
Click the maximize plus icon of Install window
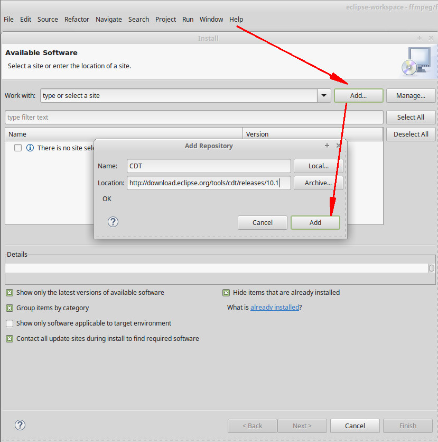tap(420, 38)
